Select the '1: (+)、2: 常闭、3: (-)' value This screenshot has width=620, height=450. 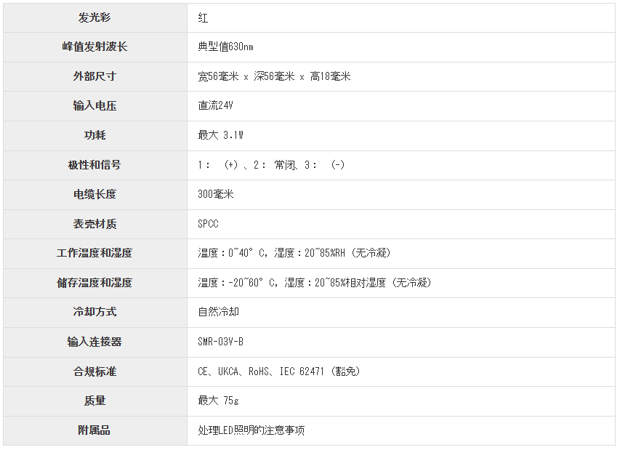(x=271, y=165)
